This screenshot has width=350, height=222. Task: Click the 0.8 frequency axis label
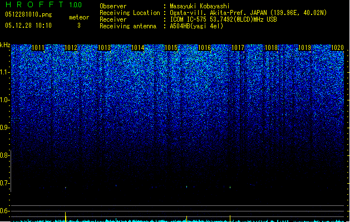pyautogui.click(x=5, y=155)
